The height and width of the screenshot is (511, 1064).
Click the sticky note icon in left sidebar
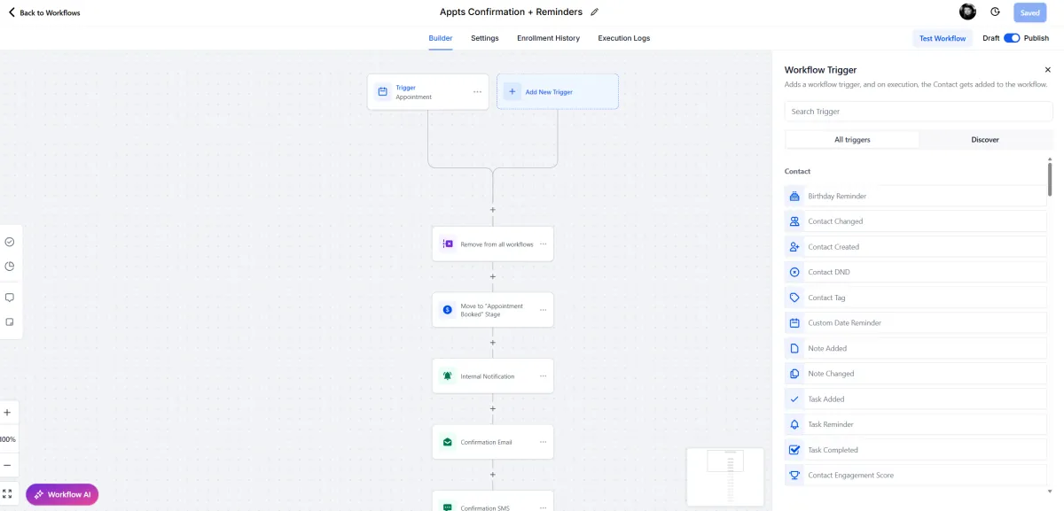pos(10,322)
